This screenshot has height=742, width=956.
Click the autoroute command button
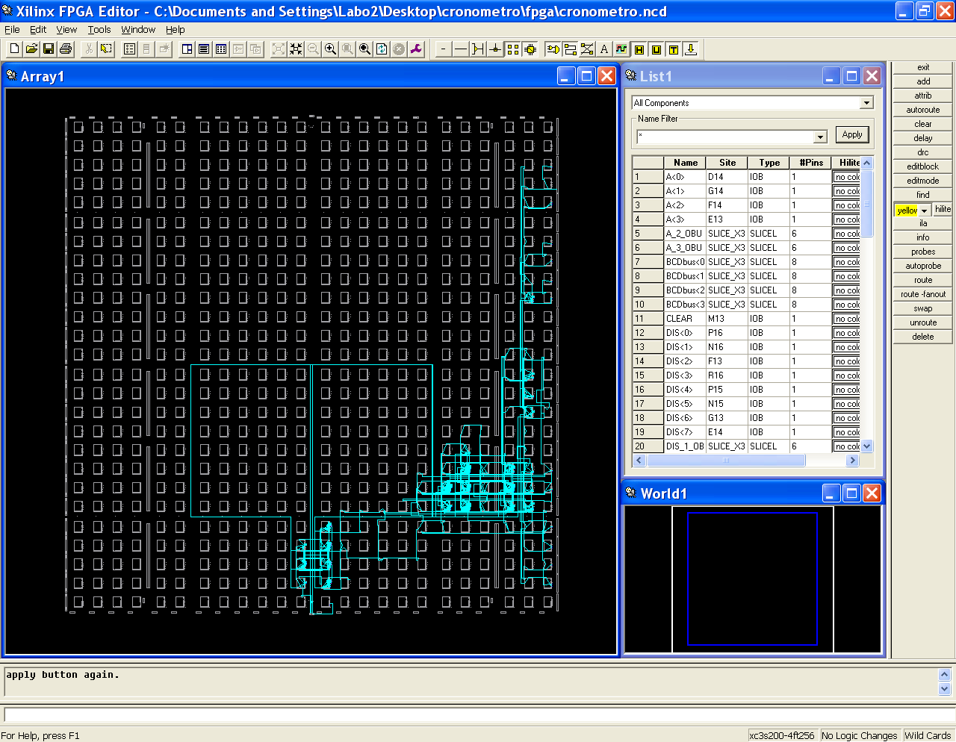[x=923, y=110]
